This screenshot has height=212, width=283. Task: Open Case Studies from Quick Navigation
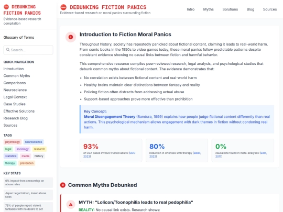[15, 104]
